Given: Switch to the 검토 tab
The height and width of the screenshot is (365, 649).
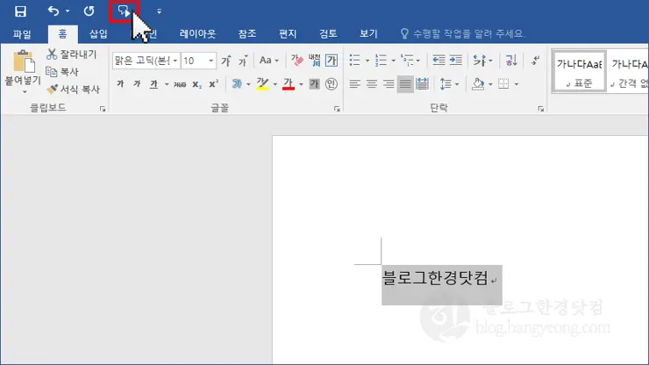Looking at the screenshot, I should click(328, 34).
